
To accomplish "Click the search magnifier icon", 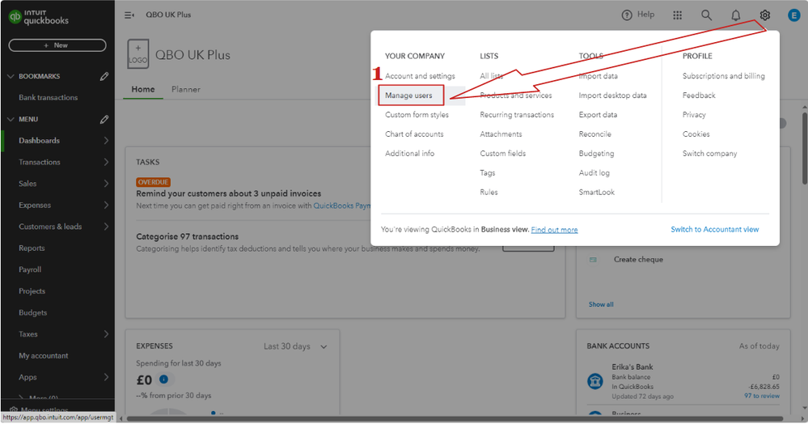I will pos(707,15).
